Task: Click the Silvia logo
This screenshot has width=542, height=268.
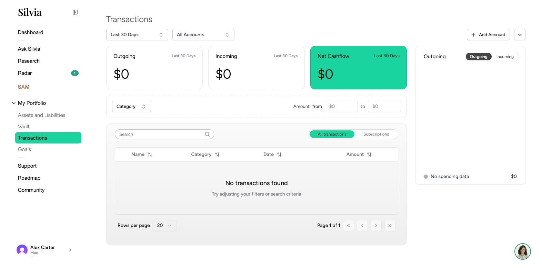Action: coord(30,12)
